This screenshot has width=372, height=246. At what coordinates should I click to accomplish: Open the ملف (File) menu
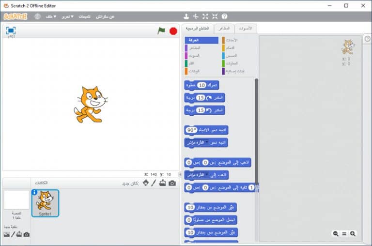pyautogui.click(x=51, y=16)
